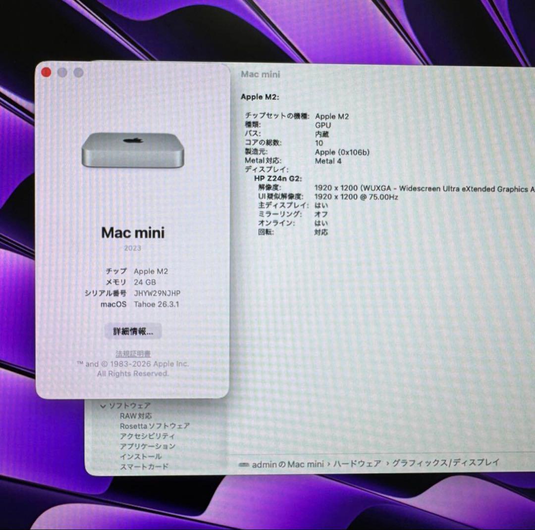Click the チップセットの機種 value Apple M2
The width and height of the screenshot is (535, 530).
(x=331, y=117)
